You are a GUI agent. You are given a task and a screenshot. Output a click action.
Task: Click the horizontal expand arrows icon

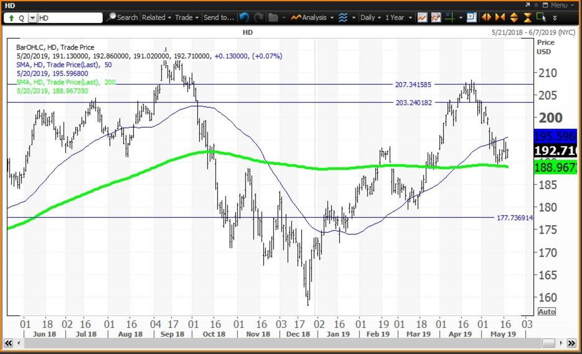486,17
